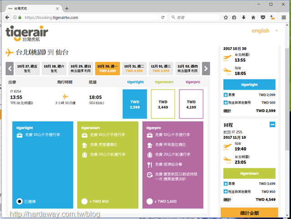Reload the page with refresh icon
Viewport: 291px width, 219px height.
coord(163,17)
